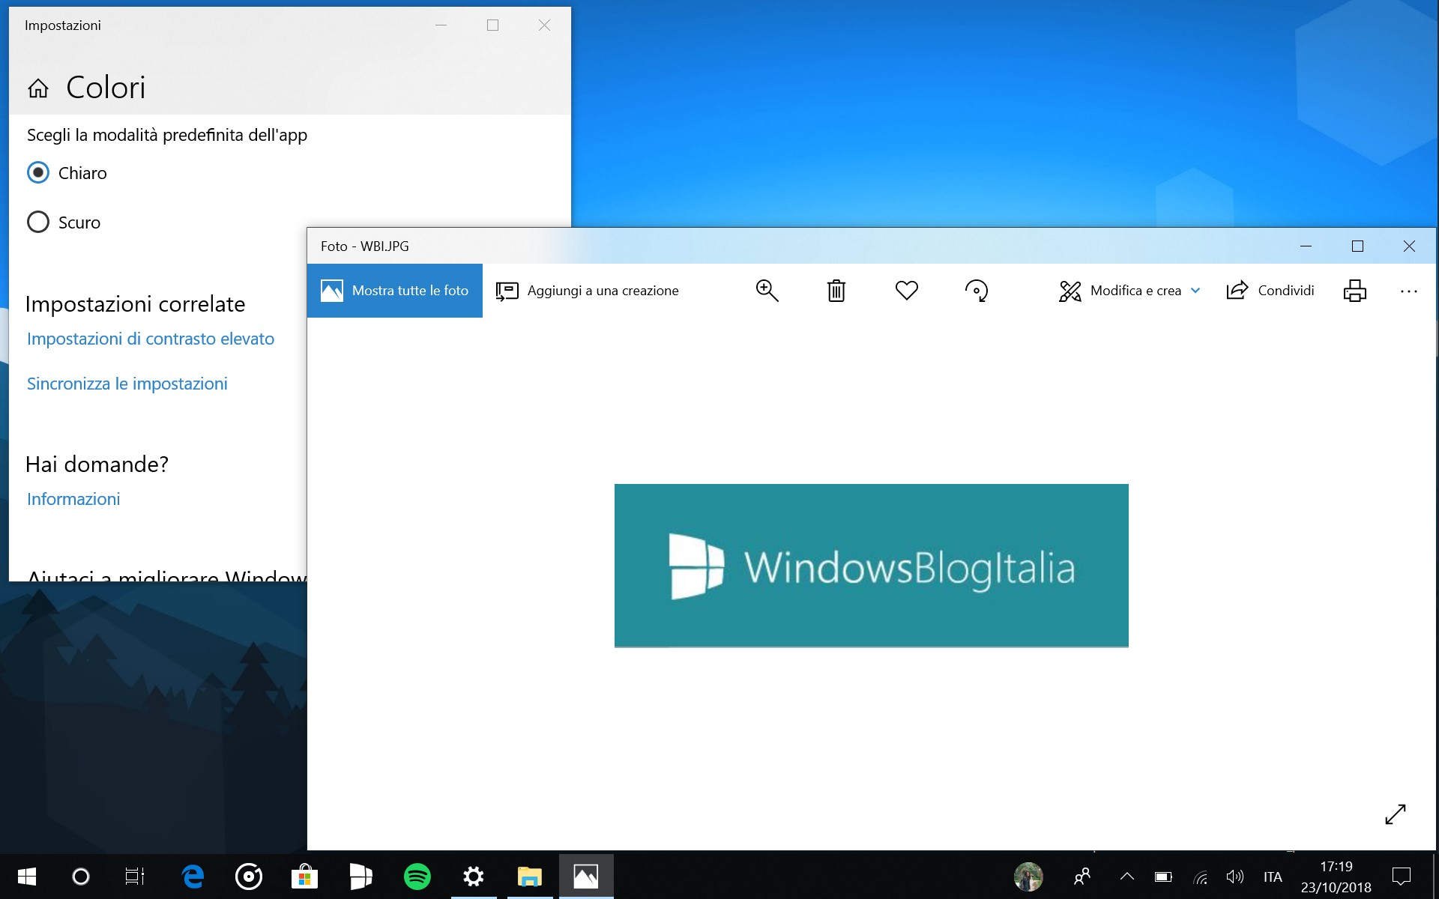Open Sincronizza le impostazioni link
Screen dimensions: 1439x899
pos(127,384)
